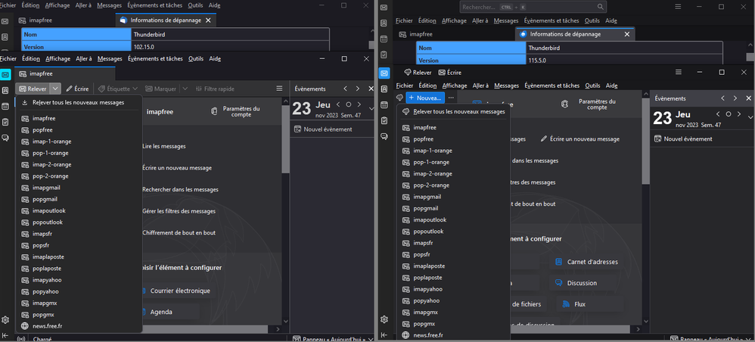
Task: Choose imapgmail in the Relever dropdown list
Action: (46, 188)
